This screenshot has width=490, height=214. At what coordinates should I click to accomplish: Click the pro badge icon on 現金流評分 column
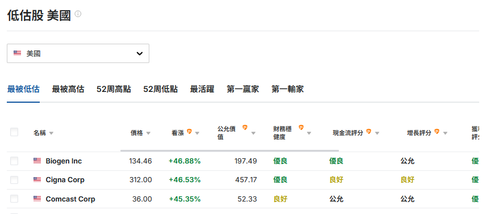(x=368, y=132)
